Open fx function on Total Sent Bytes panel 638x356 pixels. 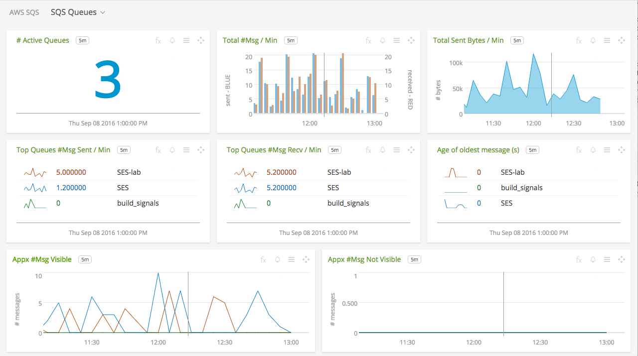click(579, 40)
